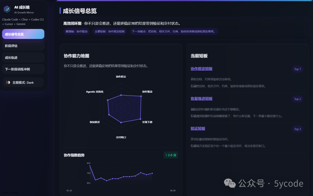Click the 协作指数趋势 heading
313x196 pixels.
click(x=74, y=155)
